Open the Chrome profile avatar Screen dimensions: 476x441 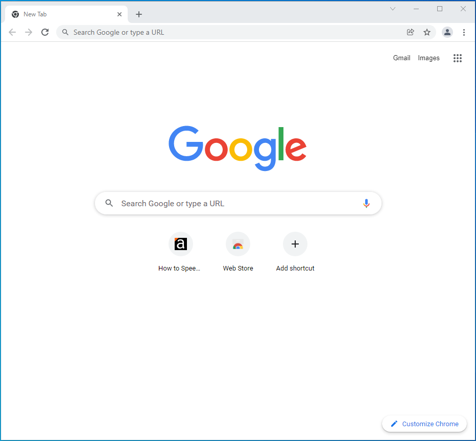pos(447,32)
